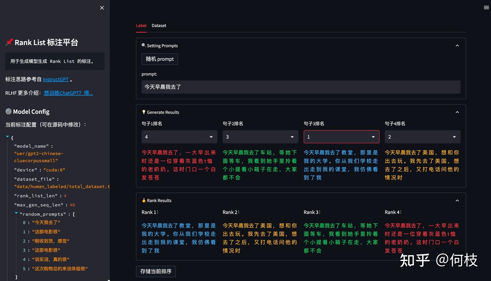The width and height of the screenshot is (491, 281).
Task: Select random prompt 0 "今天我去了"
Action: [x=42, y=223]
